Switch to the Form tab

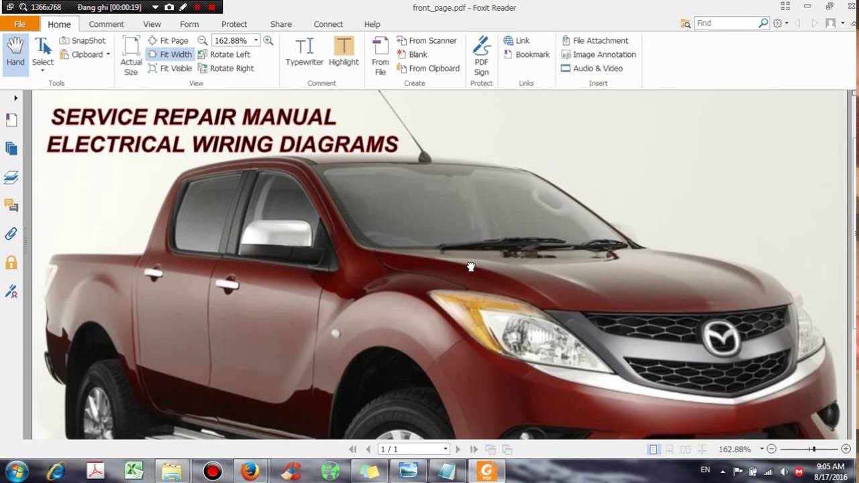[x=189, y=24]
